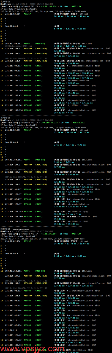Click the hop 19 IP 221.179.155.161
The image size is (112, 353).
tap(13, 105)
